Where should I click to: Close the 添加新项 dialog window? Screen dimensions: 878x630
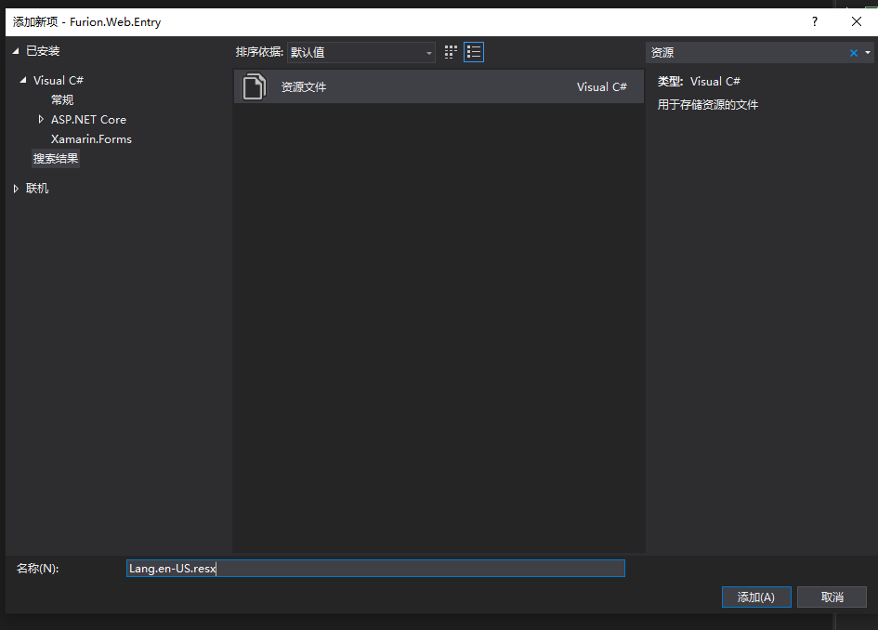pos(857,21)
